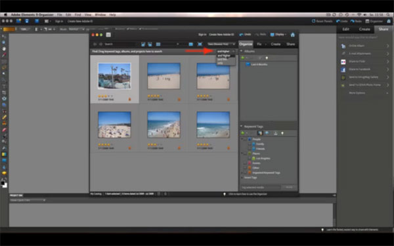Click the Undo icon in the Organizer window
The image size is (394, 246).
242,35
